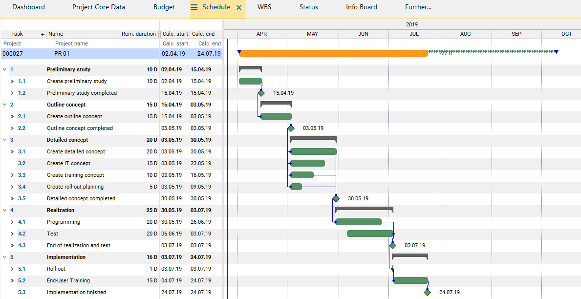
Task: Expand task 5.2 End-User Training
Action: [13, 280]
